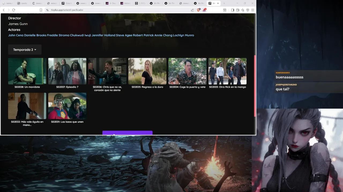The width and height of the screenshot is (343, 192).
Task: Click the title 'S02E07: Episodio 7'
Action: coord(67,87)
